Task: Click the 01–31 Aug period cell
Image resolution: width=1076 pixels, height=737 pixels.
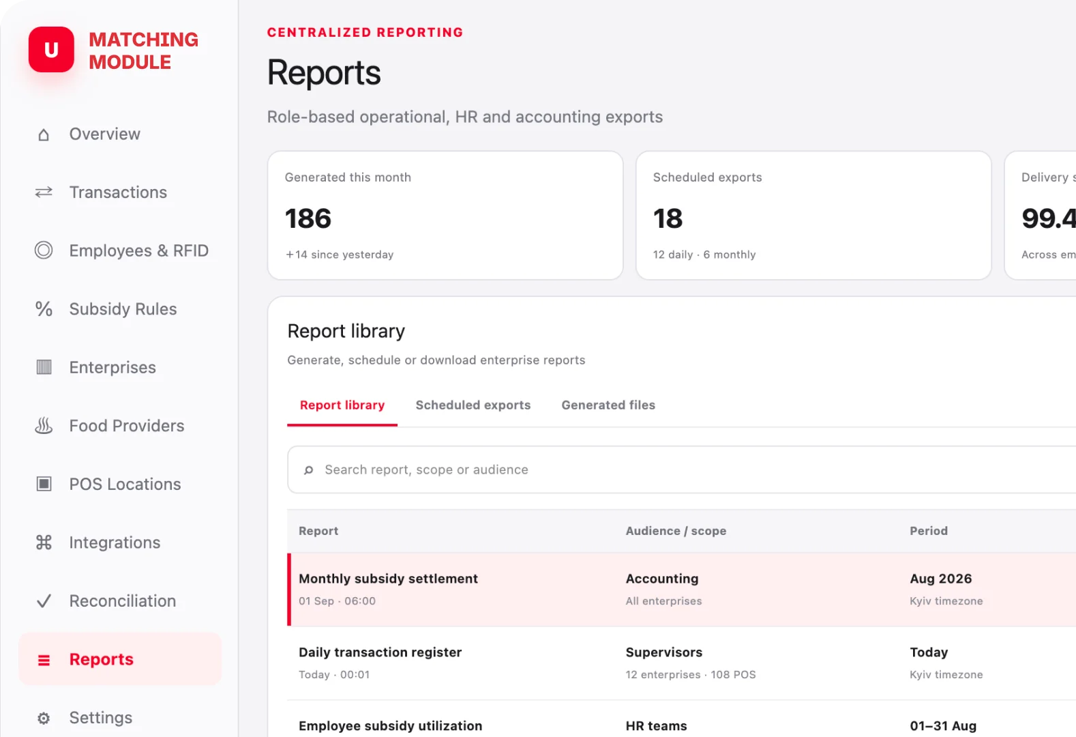Action: 943,726
